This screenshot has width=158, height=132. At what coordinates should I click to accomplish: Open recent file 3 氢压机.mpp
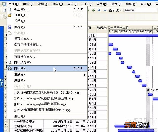[47, 104]
